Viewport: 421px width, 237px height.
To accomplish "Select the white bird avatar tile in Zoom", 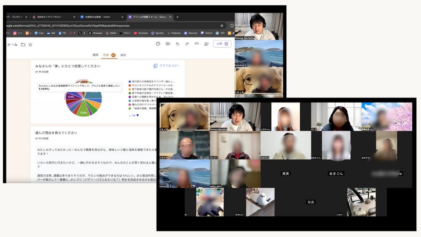I will pyautogui.click(x=260, y=202).
